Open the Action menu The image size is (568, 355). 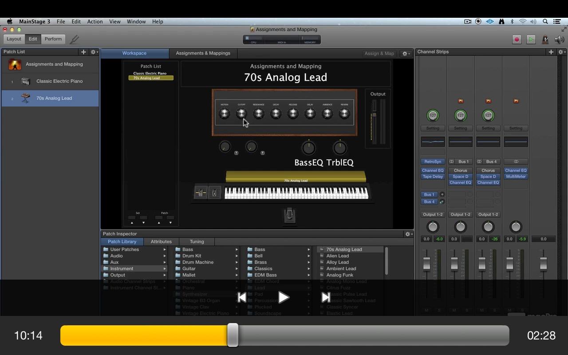pyautogui.click(x=95, y=21)
